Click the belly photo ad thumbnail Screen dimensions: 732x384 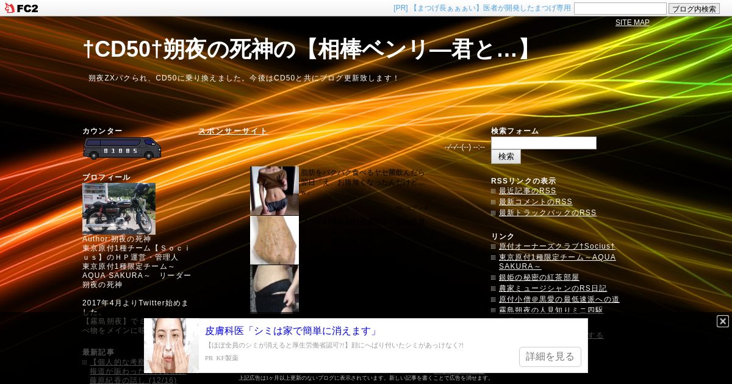(274, 191)
